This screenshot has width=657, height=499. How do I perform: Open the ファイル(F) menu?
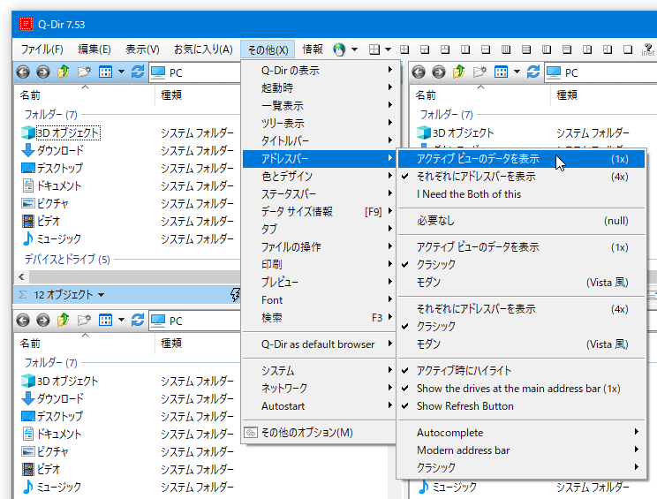point(42,49)
